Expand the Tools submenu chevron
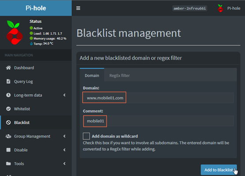The width and height of the screenshot is (245, 176). 65,164
